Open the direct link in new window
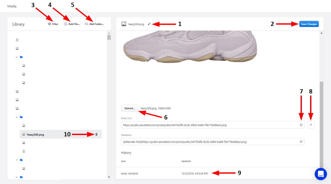This screenshot has height=184, width=331. click(x=311, y=125)
